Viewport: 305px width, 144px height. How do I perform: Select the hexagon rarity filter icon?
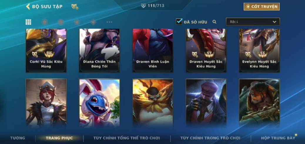click(61, 22)
